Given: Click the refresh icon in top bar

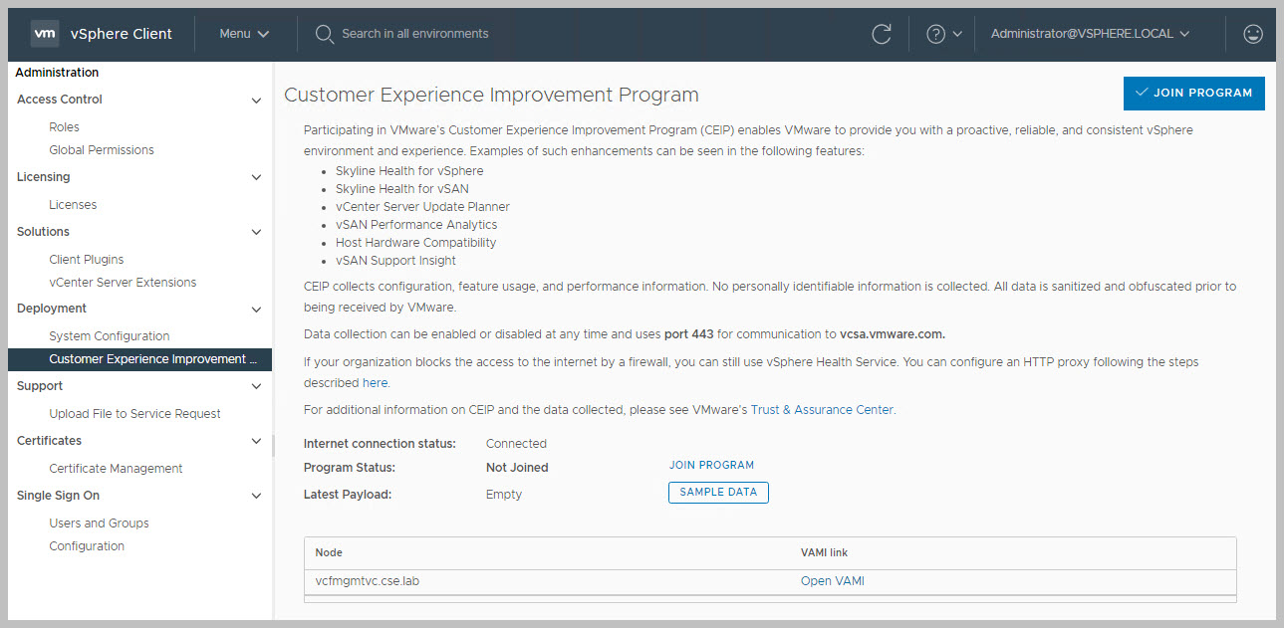Looking at the screenshot, I should click(882, 34).
